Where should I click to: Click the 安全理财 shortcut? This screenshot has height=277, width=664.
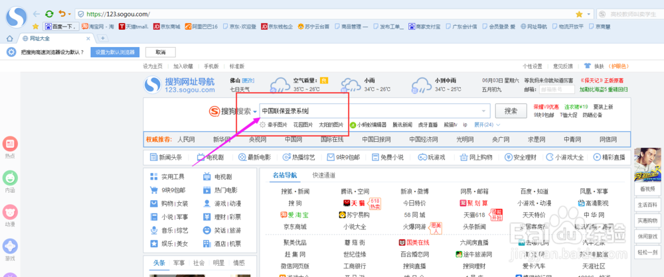pyautogui.click(x=521, y=157)
